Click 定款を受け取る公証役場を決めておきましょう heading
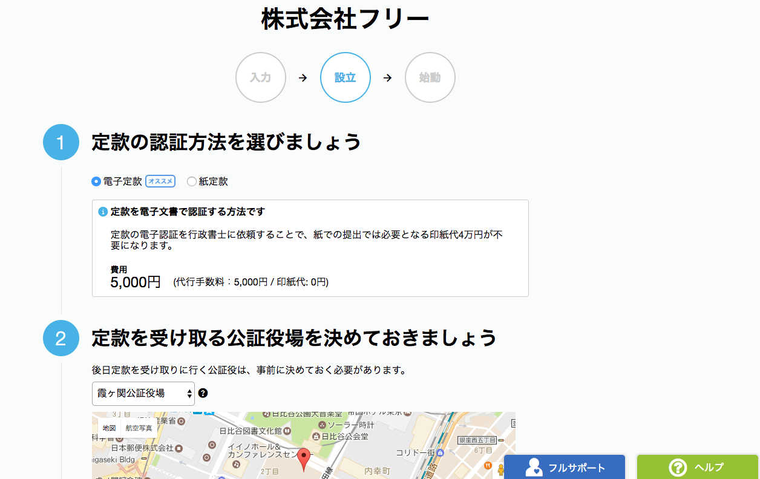The height and width of the screenshot is (479, 760). tap(294, 337)
